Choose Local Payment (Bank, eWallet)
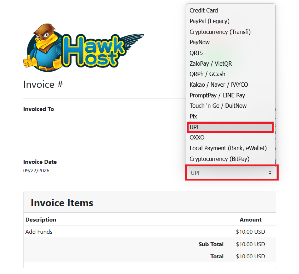Viewport: 299px width, 274px height. [230, 148]
